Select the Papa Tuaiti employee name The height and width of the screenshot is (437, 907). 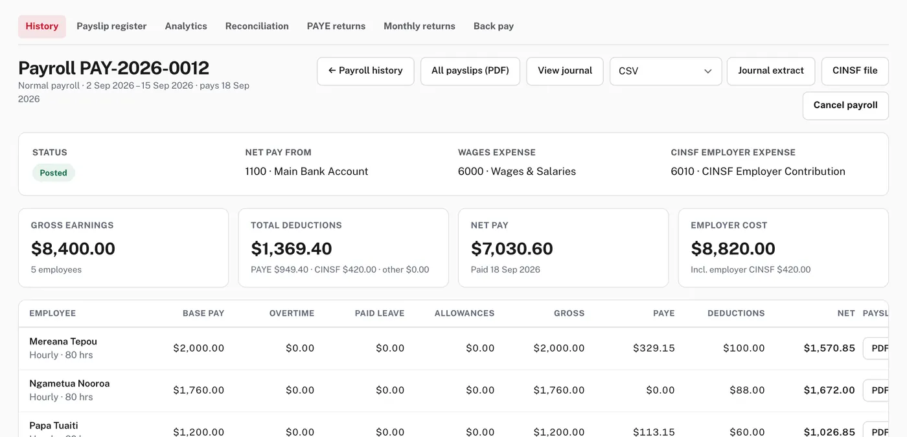coord(54,425)
